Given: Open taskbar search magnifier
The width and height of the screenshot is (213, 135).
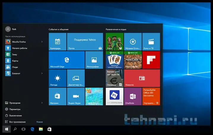Looking at the screenshot, I should pyautogui.click(x=15, y=129).
